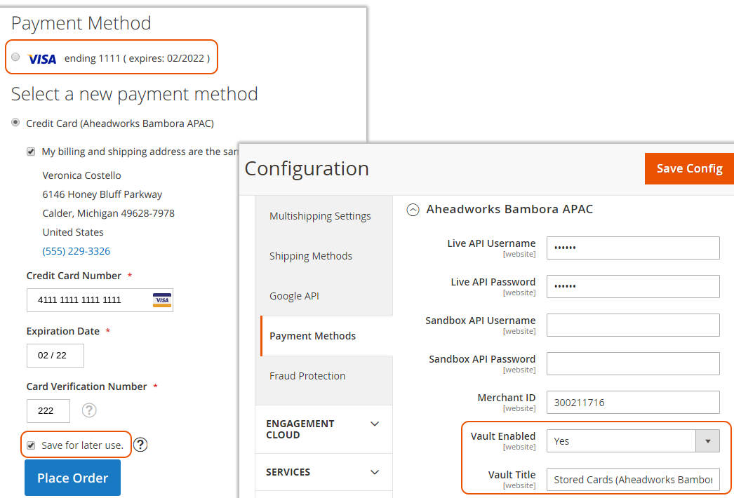
Task: Click the 'United States' country line
Action: click(73, 232)
